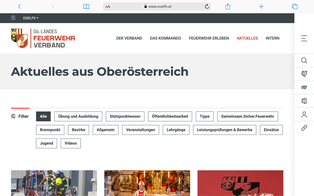The height and width of the screenshot is (196, 314).
Task: Toggle the 'Einsätze' filter
Action: coord(271,130)
